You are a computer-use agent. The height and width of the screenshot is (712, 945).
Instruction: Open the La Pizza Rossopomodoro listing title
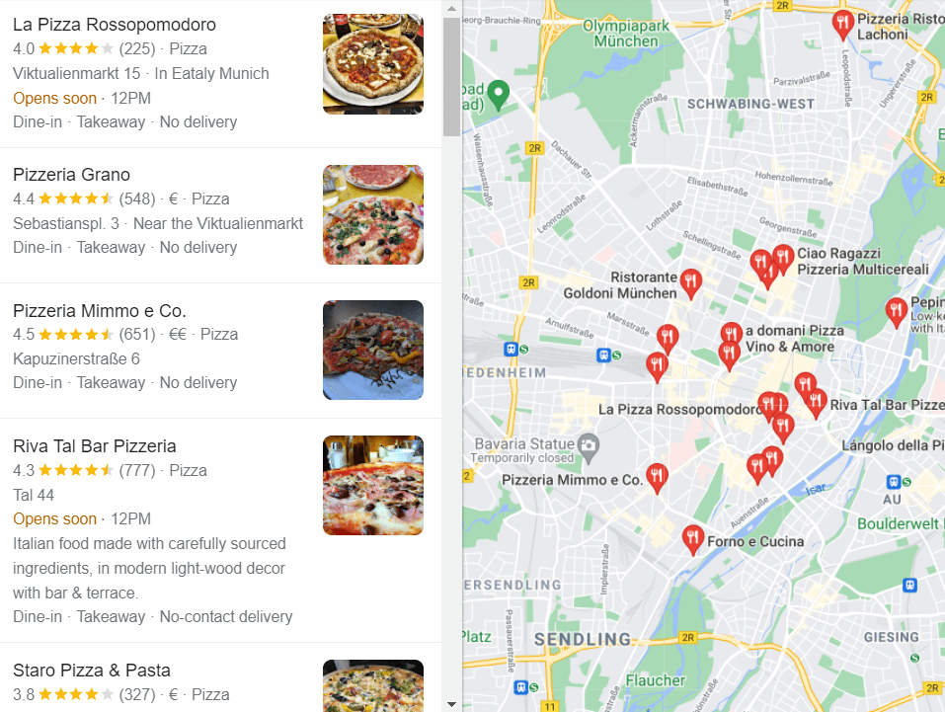(115, 25)
